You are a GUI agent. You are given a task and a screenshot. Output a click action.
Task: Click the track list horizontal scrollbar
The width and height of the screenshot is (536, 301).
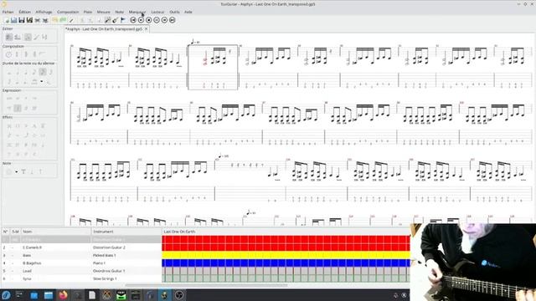coord(207,285)
